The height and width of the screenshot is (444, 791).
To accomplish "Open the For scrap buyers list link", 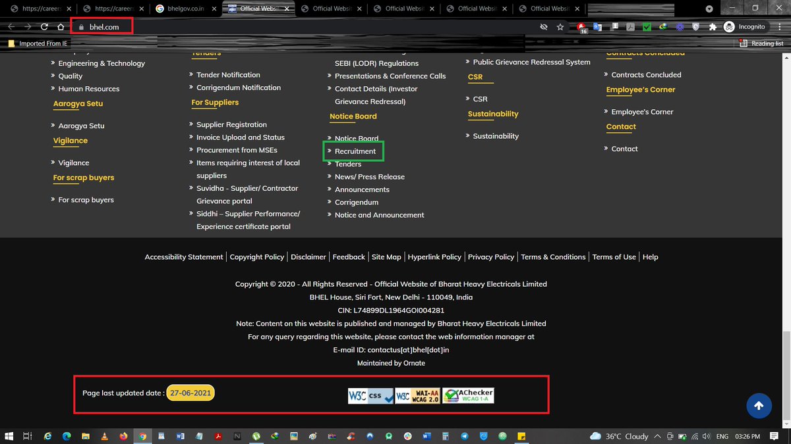I will click(86, 200).
